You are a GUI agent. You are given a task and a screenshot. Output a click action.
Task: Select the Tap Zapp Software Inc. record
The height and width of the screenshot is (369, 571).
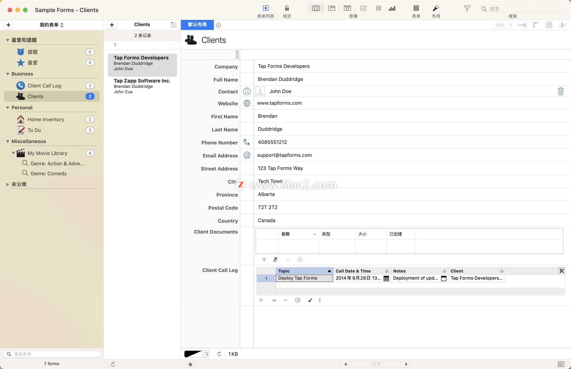(142, 86)
